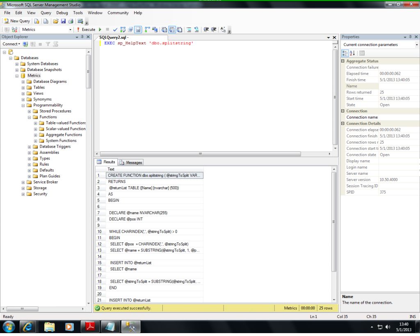Toggle the IntelliSense Enabled button
Screen dimensions: 420x336
[138, 30]
